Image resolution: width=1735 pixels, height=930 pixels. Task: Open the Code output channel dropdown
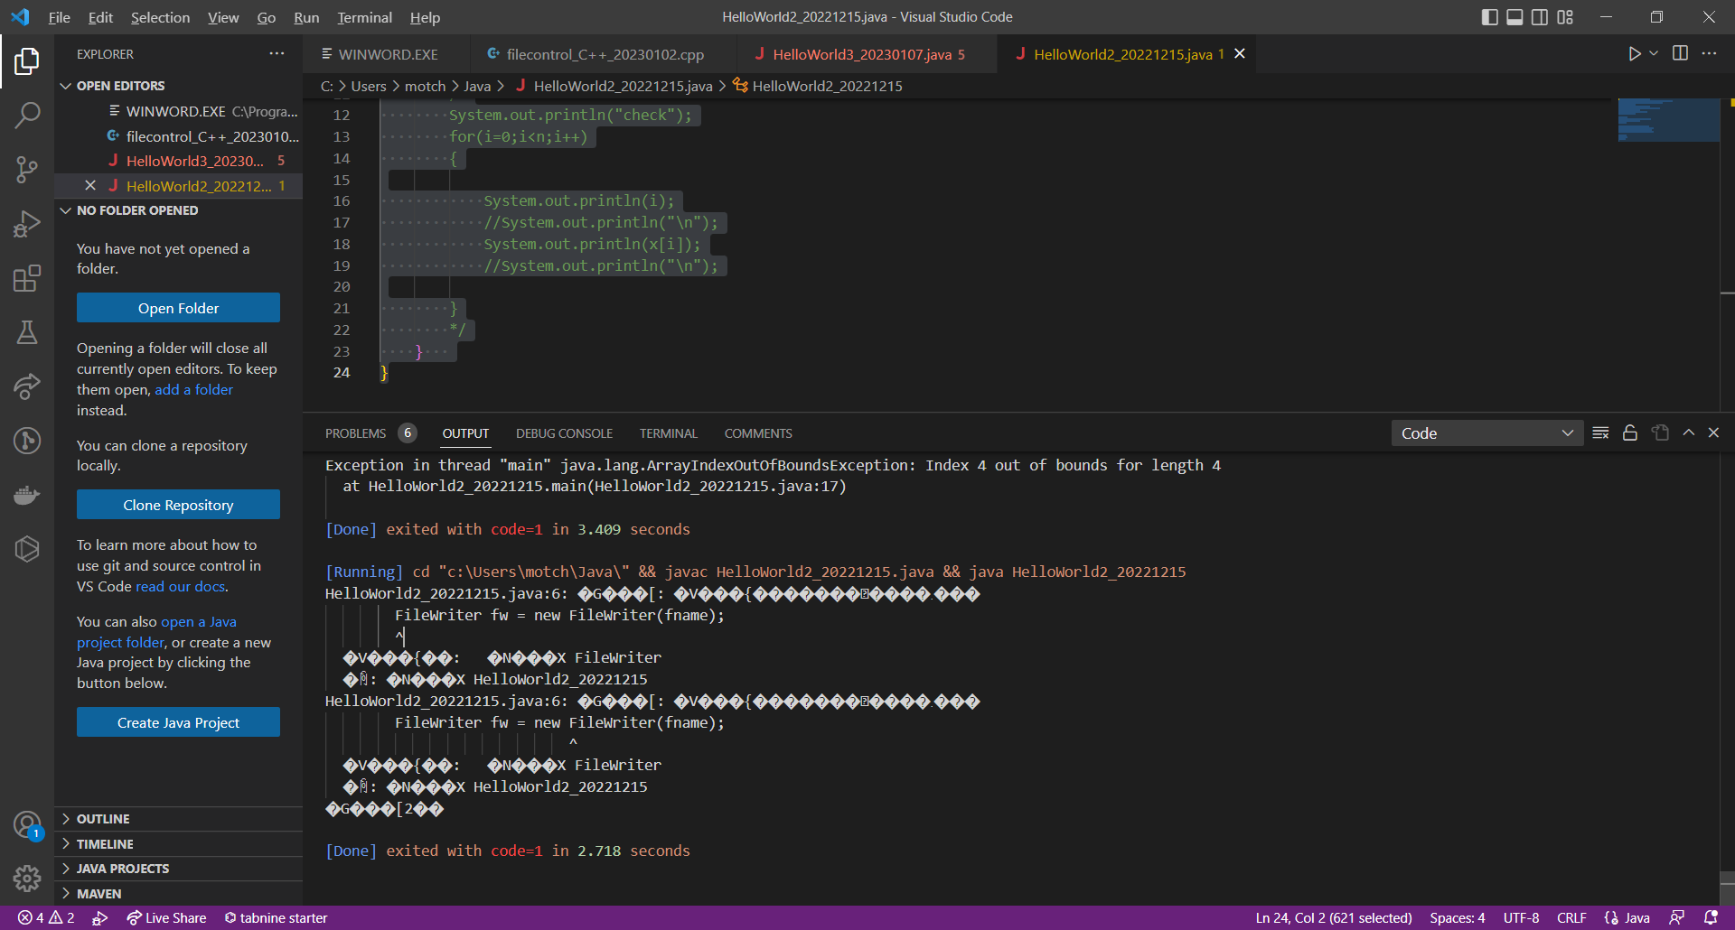(1486, 432)
